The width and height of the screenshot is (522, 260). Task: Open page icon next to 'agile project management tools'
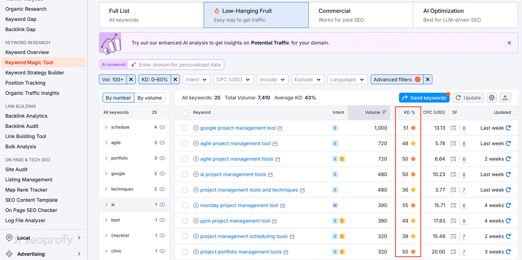coord(277,159)
